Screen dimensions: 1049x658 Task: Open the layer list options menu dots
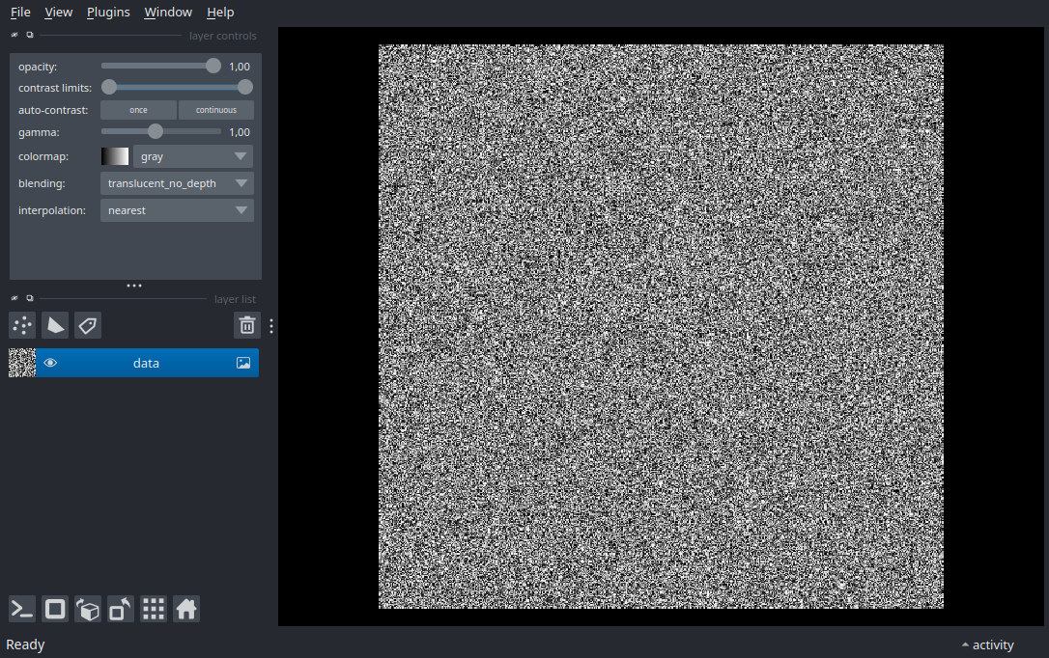click(271, 325)
